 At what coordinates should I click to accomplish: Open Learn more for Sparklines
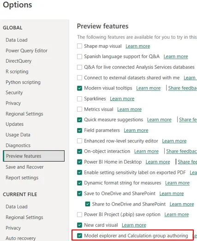click(x=122, y=99)
